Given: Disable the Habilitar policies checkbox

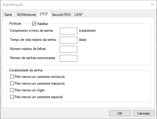Looking at the screenshot, I should (34, 24).
